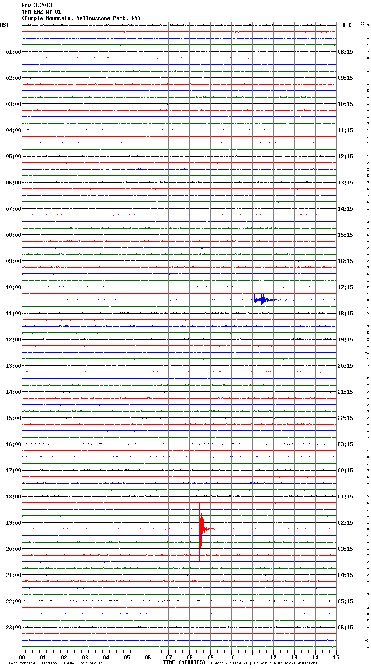Click the 02:15 UTC time label
The height and width of the screenshot is (669, 371).
[x=345, y=523]
